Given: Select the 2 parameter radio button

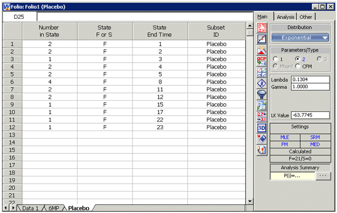Looking at the screenshot, I should tap(298, 59).
